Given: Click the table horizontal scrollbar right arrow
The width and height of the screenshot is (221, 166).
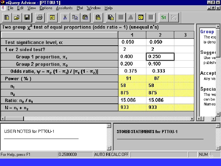Looking at the screenshot, I should point(192,119).
